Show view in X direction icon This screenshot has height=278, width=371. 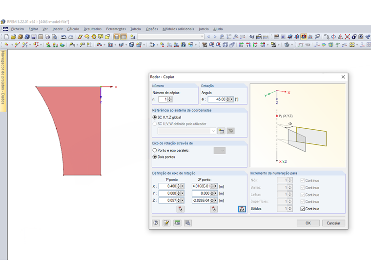(241, 44)
